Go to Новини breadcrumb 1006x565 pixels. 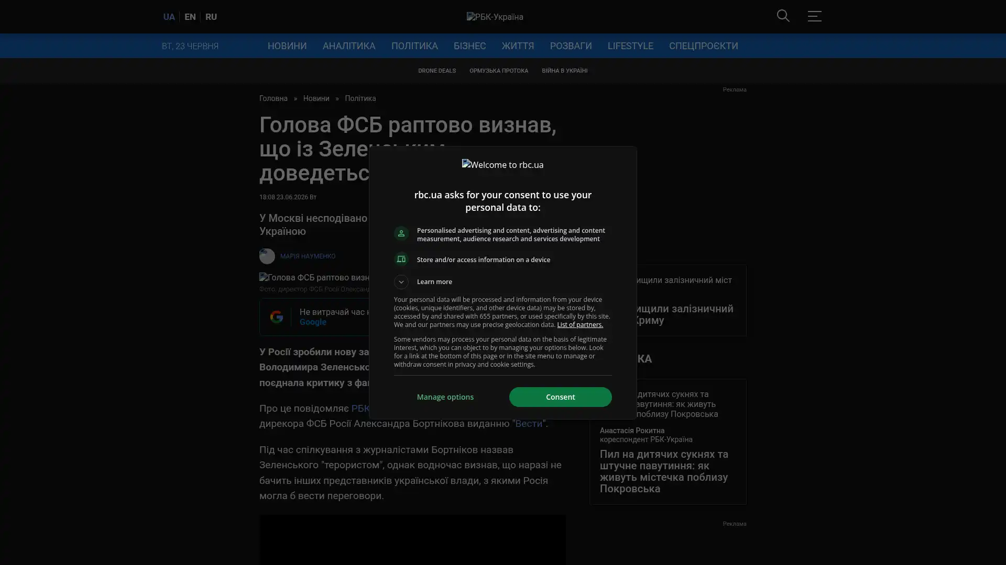316,98
